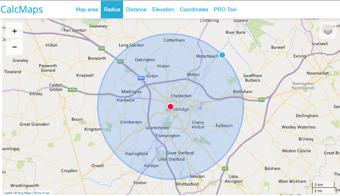Open the Coordinates tab
The height and width of the screenshot is (196, 340).
194,10
